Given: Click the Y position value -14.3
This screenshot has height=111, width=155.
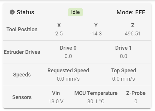Looking at the screenshot, I should [96, 34].
